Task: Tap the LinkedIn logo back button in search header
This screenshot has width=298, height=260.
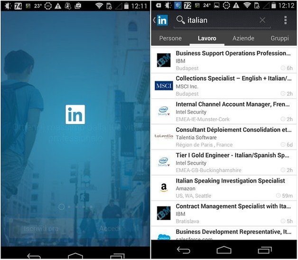Action: [161, 20]
